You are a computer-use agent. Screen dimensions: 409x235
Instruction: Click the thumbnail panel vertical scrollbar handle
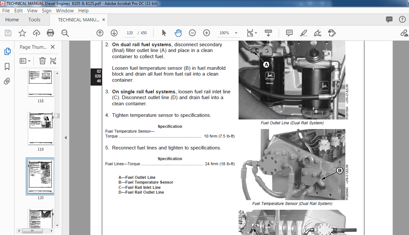57,116
